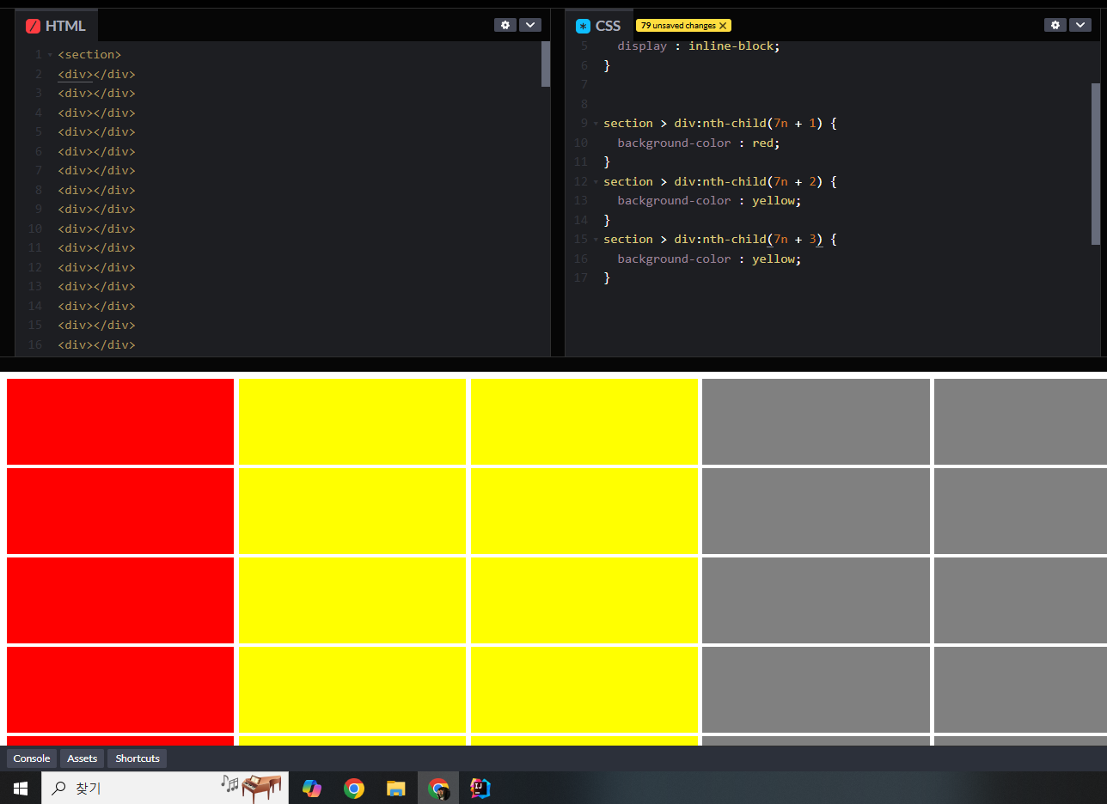Collapse the section fold arrow on HTML line 1
This screenshot has width=1107, height=804.
tap(50, 55)
